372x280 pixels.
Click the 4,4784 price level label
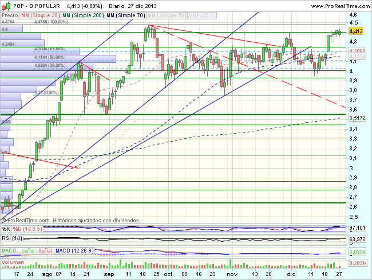8,22
